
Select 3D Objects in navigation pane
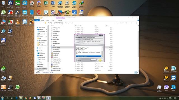point(42,53)
